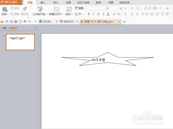Justify text alignment
The width and height of the screenshot is (173, 129).
(147, 14)
